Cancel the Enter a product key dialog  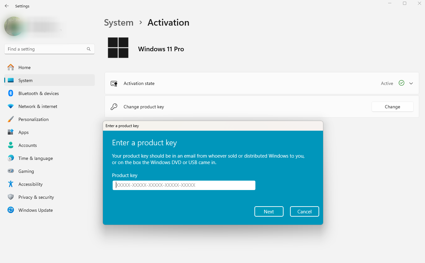pos(305,211)
